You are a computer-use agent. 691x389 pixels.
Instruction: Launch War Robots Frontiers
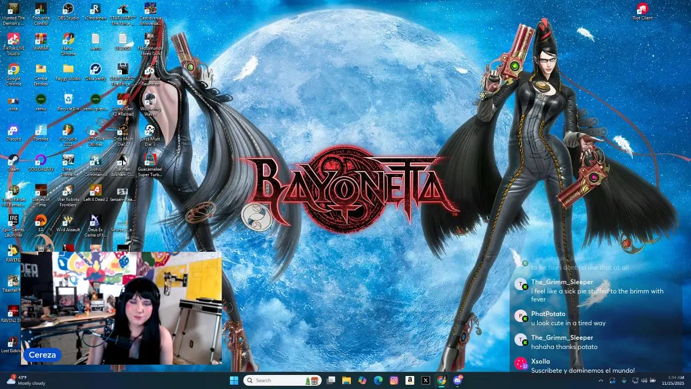click(68, 196)
